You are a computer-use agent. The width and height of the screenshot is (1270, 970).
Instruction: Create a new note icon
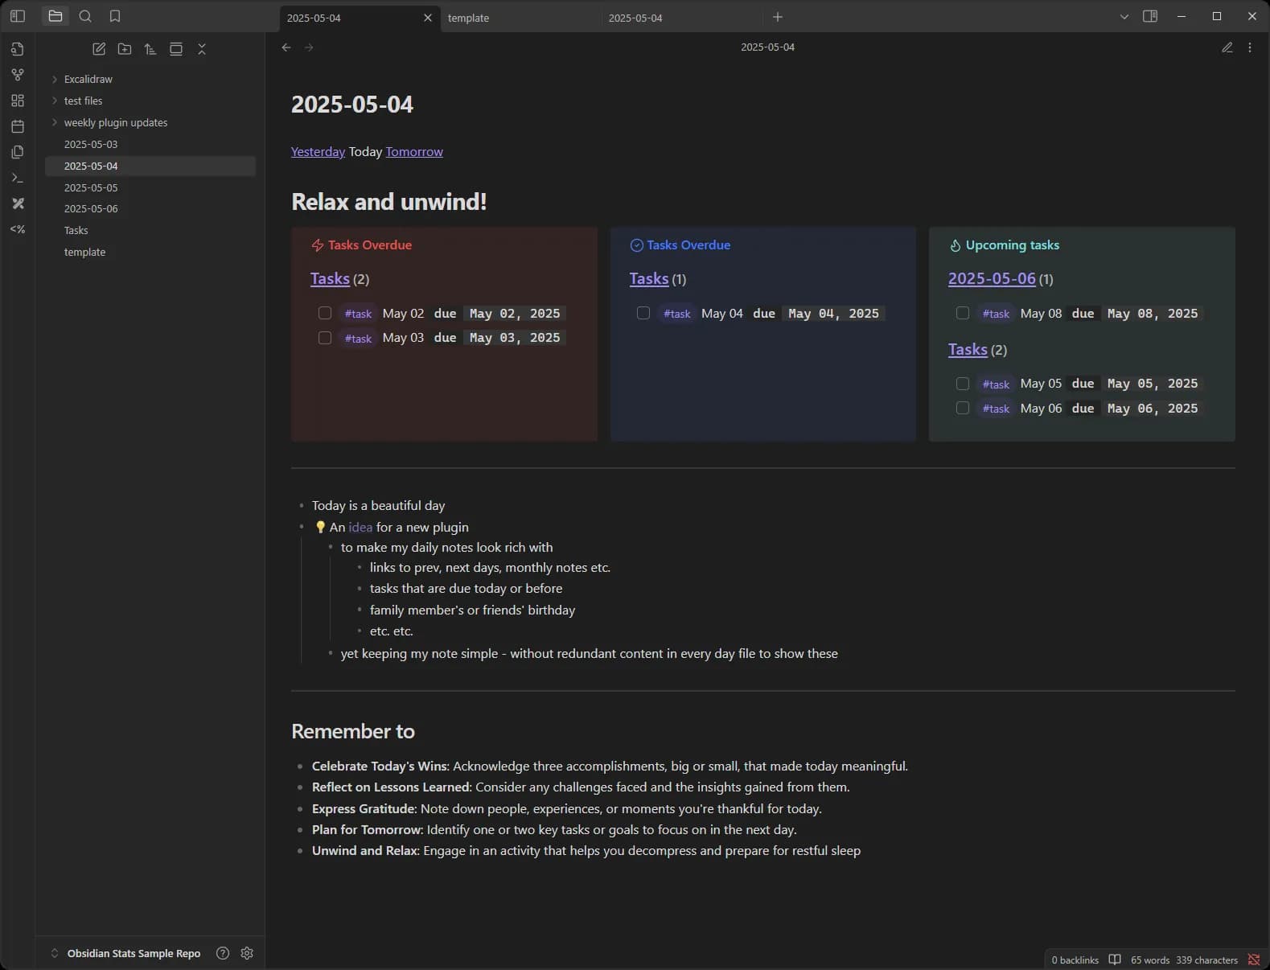coord(99,49)
